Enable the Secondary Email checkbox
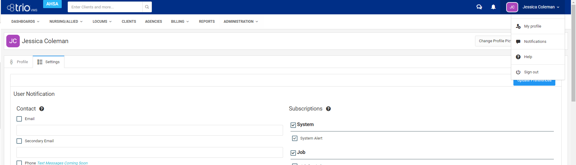 pyautogui.click(x=19, y=141)
